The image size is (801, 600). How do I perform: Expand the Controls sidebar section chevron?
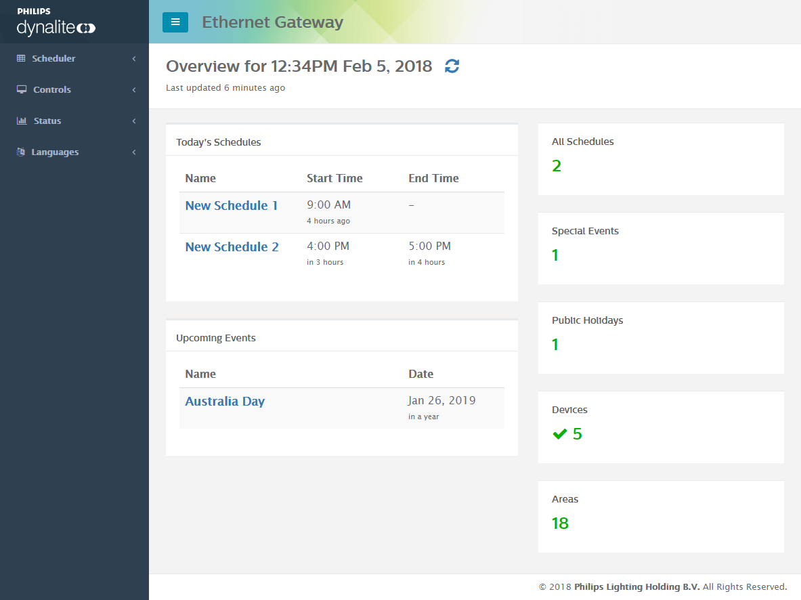(x=133, y=89)
